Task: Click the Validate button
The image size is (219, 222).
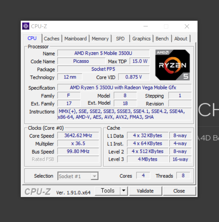Action: pos(145,191)
